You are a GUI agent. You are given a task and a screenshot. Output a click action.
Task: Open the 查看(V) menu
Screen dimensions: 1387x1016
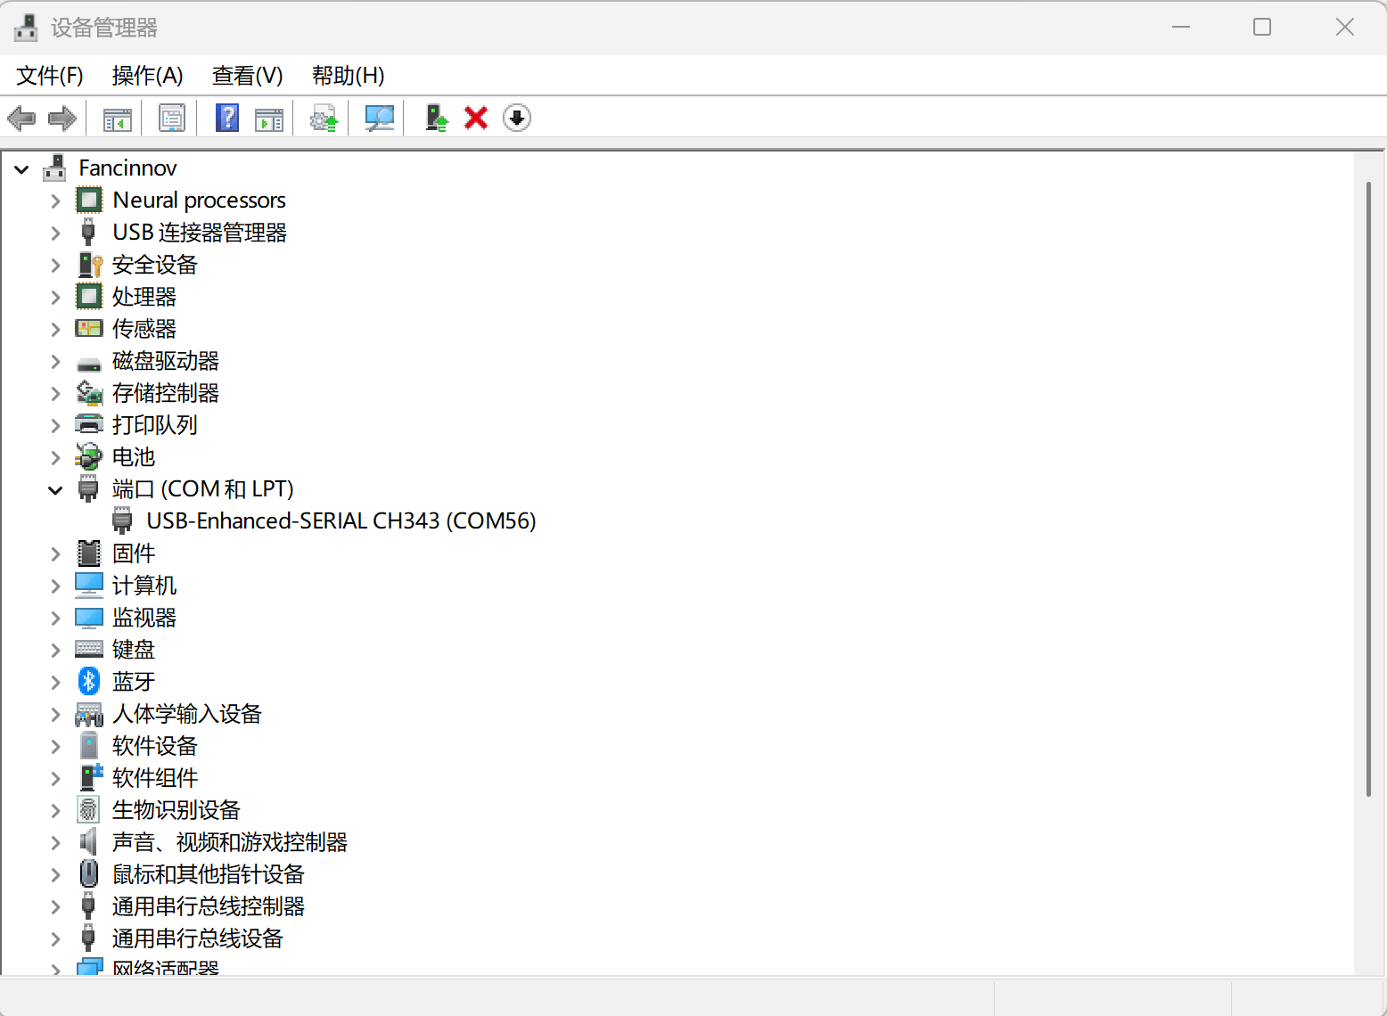[x=247, y=76]
